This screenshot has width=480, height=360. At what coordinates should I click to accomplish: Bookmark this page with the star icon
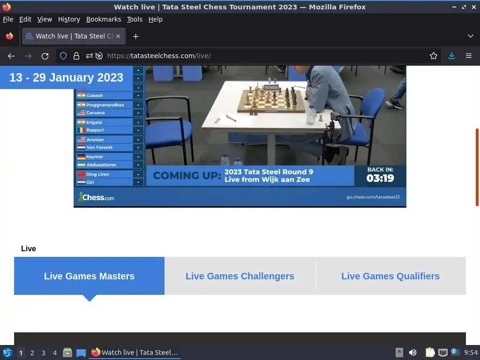(x=434, y=56)
